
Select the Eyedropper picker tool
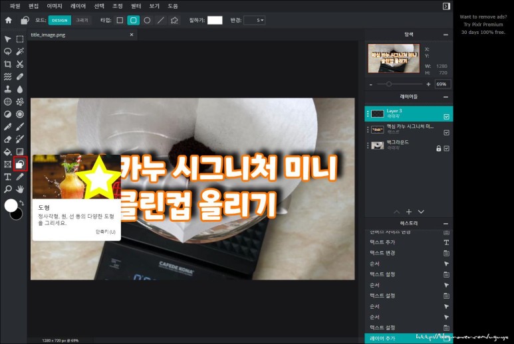coord(20,177)
